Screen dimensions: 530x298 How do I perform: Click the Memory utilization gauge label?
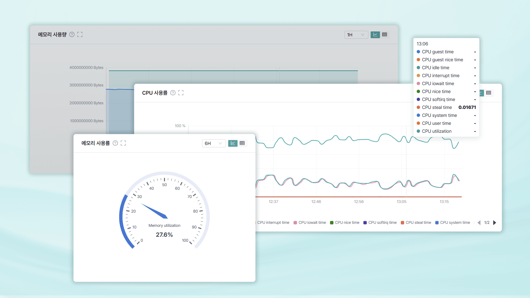[164, 225]
